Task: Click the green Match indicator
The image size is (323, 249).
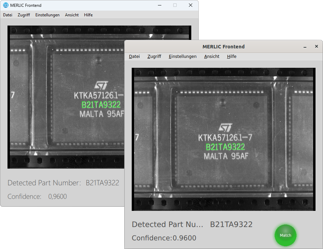Action: pos(285,235)
